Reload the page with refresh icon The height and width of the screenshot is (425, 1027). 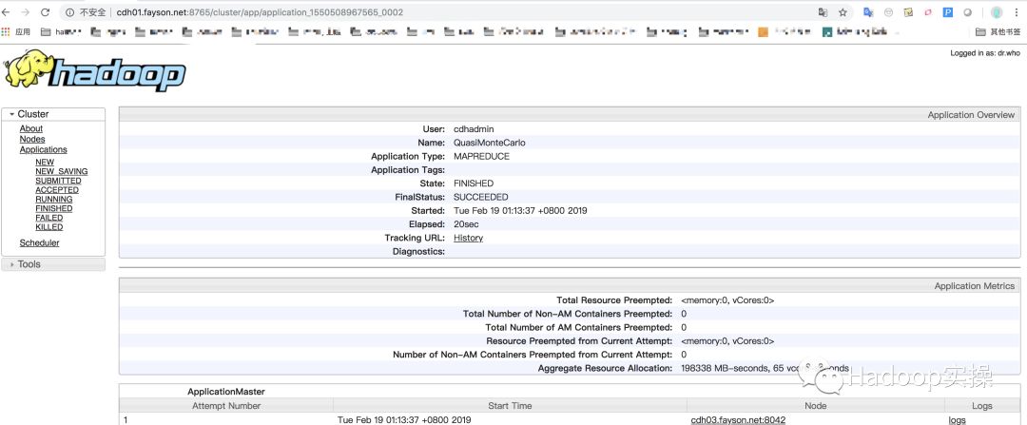click(47, 12)
